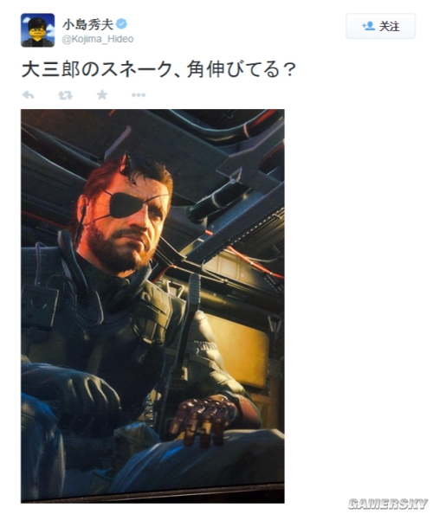Screen dimensions: 433x514
Task: Retweet the post using the retweet icon
Action: tap(65, 95)
